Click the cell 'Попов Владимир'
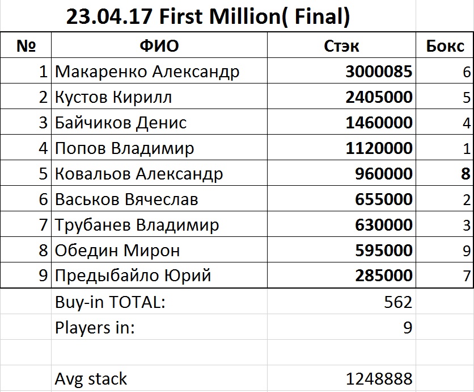The image size is (474, 392). point(125,148)
